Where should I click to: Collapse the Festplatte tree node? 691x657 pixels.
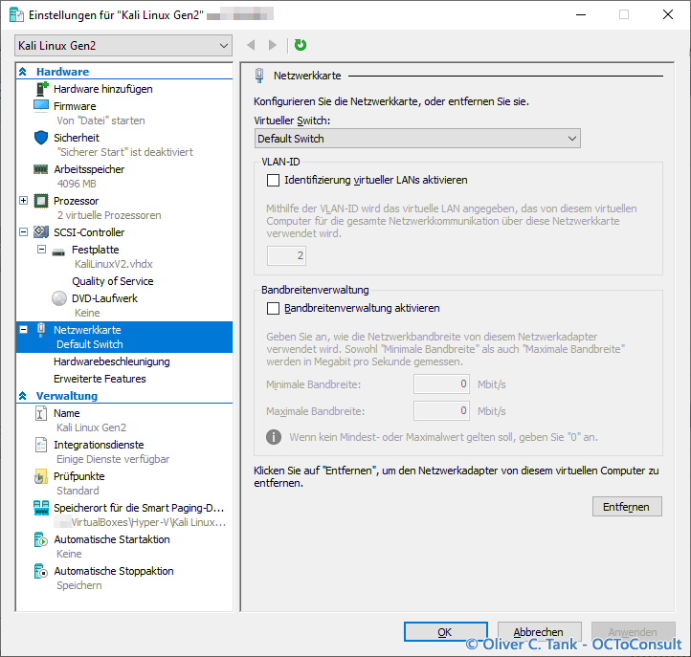(x=41, y=250)
